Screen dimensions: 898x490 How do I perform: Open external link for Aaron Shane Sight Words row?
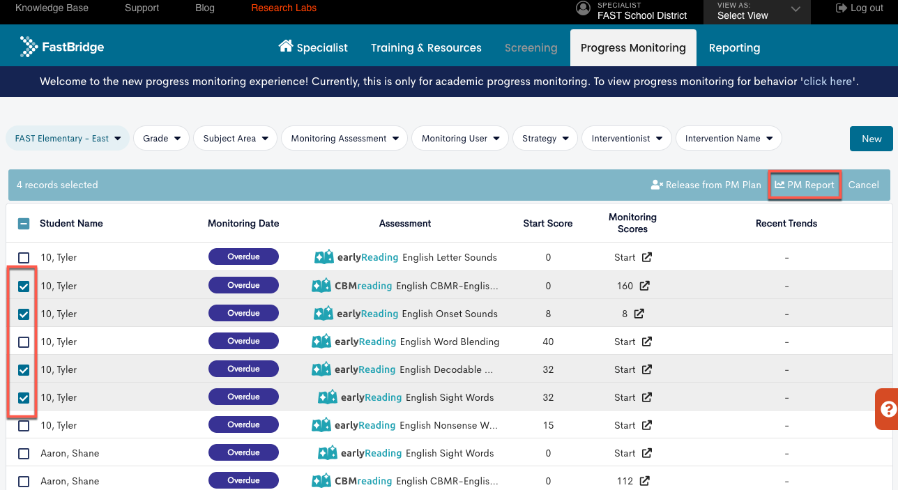tap(647, 453)
